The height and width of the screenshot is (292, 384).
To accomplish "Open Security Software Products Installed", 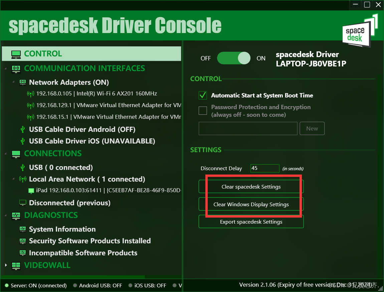I will [90, 241].
